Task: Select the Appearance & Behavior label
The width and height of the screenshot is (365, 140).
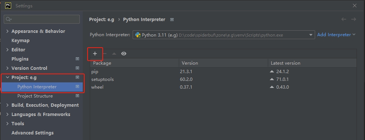Action: 38,31
